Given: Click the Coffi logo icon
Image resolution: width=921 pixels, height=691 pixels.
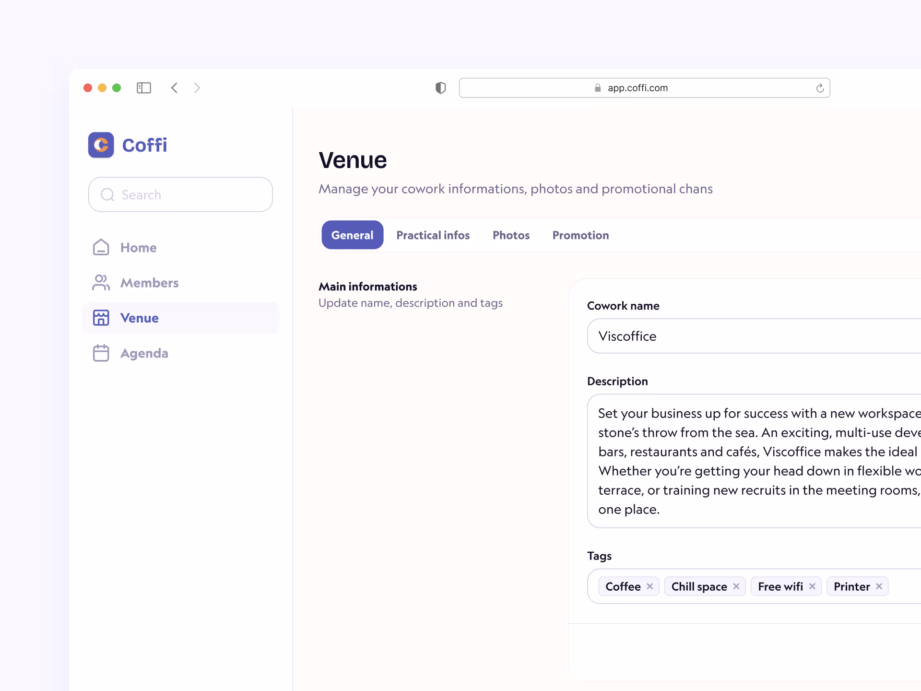Looking at the screenshot, I should tap(101, 145).
